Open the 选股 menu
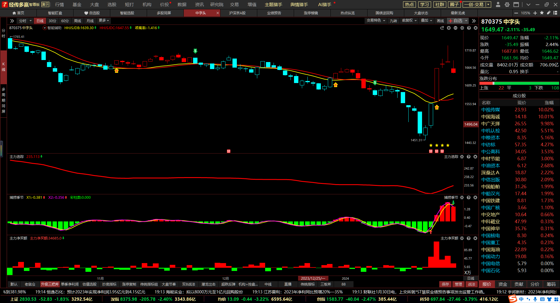 coord(112,5)
